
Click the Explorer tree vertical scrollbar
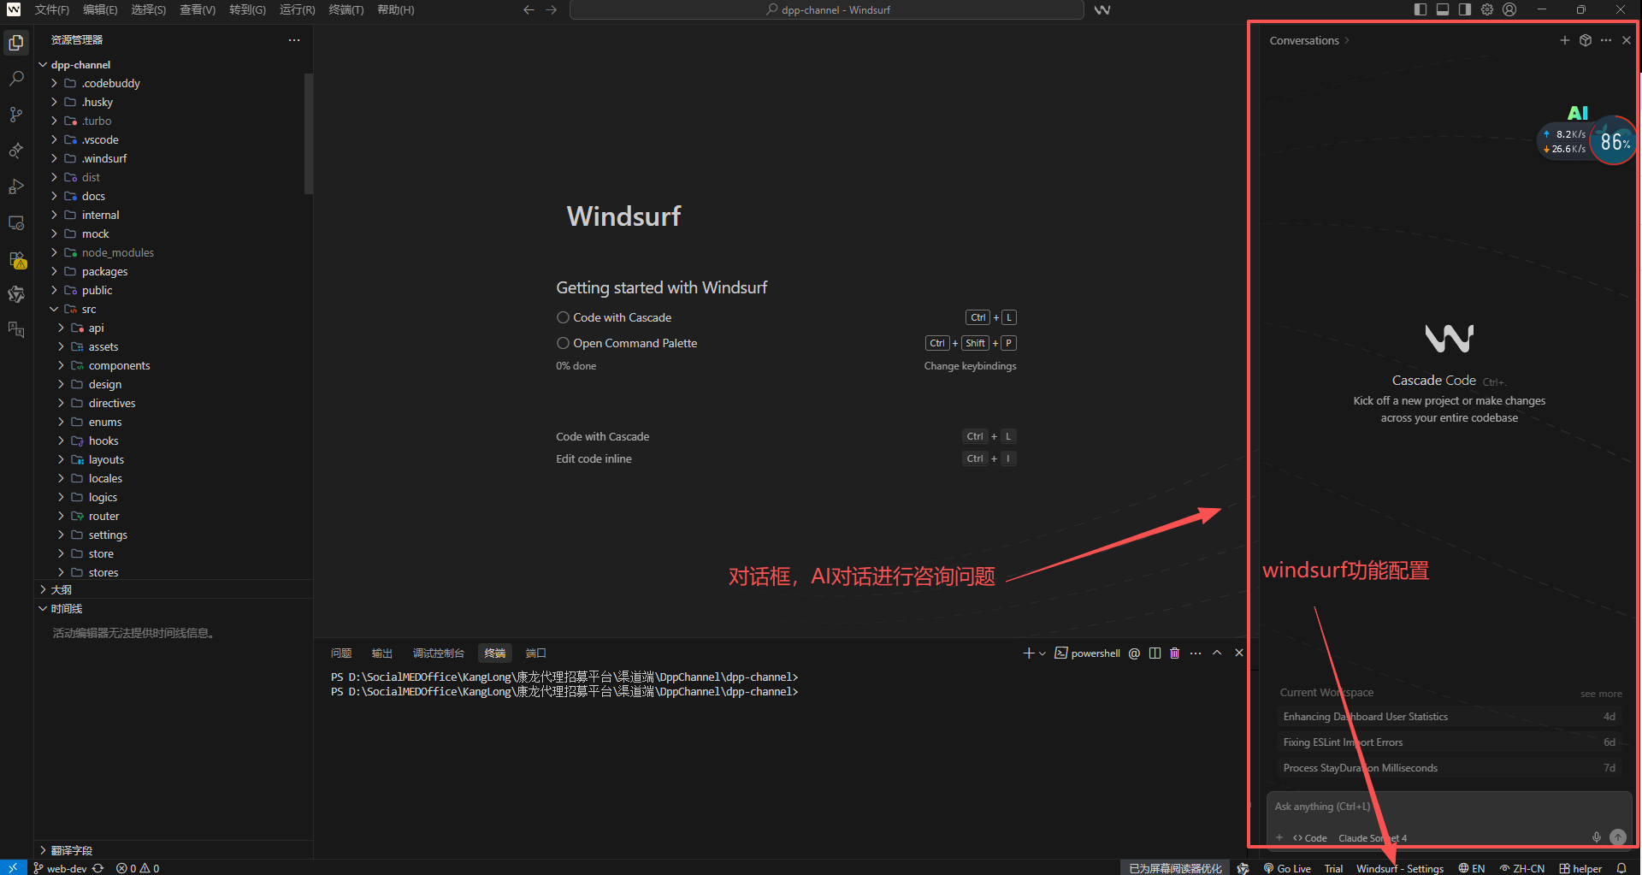click(309, 133)
